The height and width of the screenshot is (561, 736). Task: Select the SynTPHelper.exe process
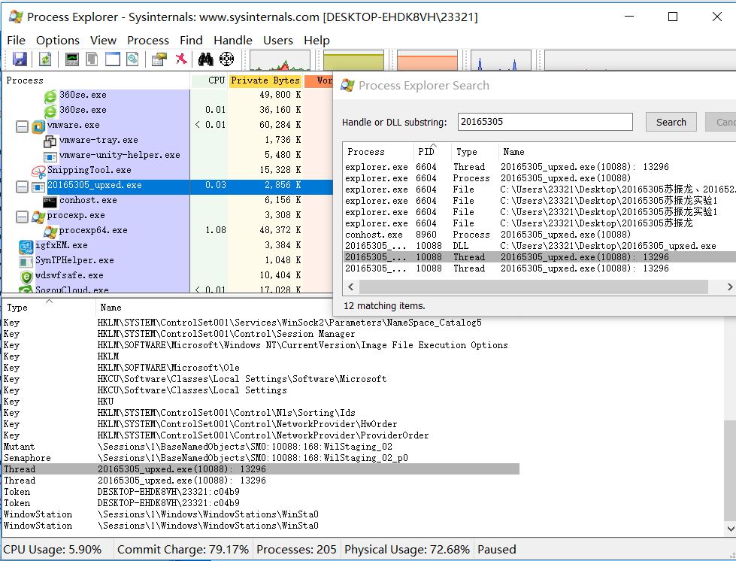click(74, 260)
